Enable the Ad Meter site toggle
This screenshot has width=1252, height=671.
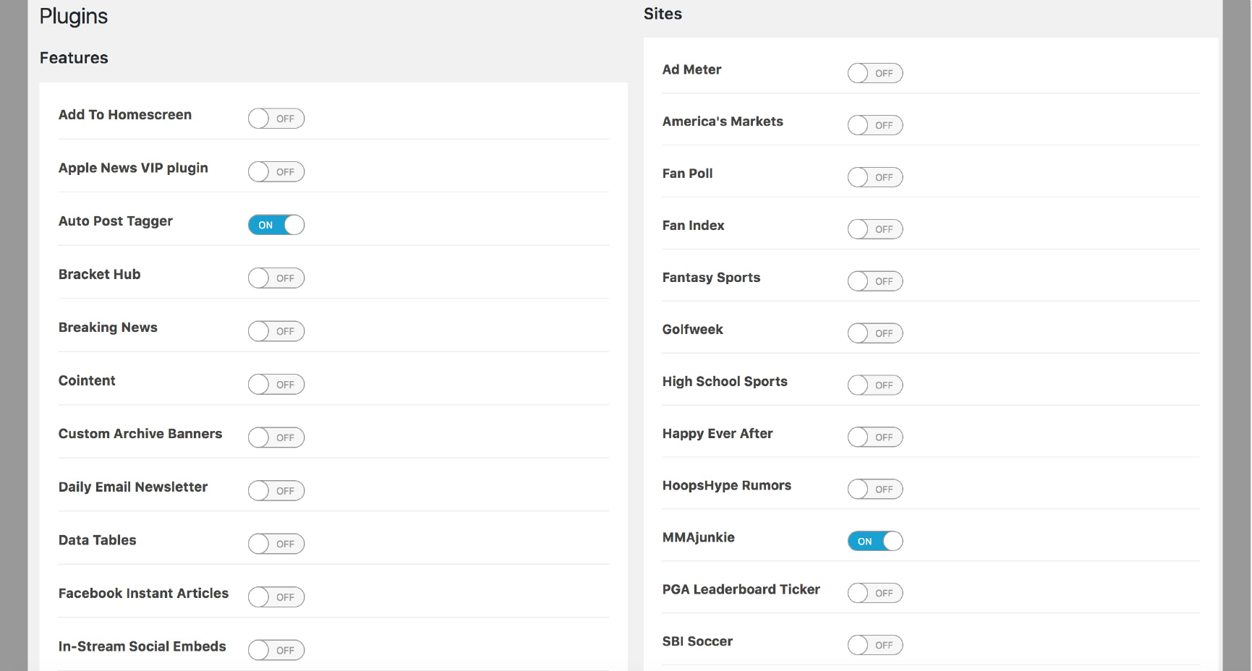click(875, 73)
